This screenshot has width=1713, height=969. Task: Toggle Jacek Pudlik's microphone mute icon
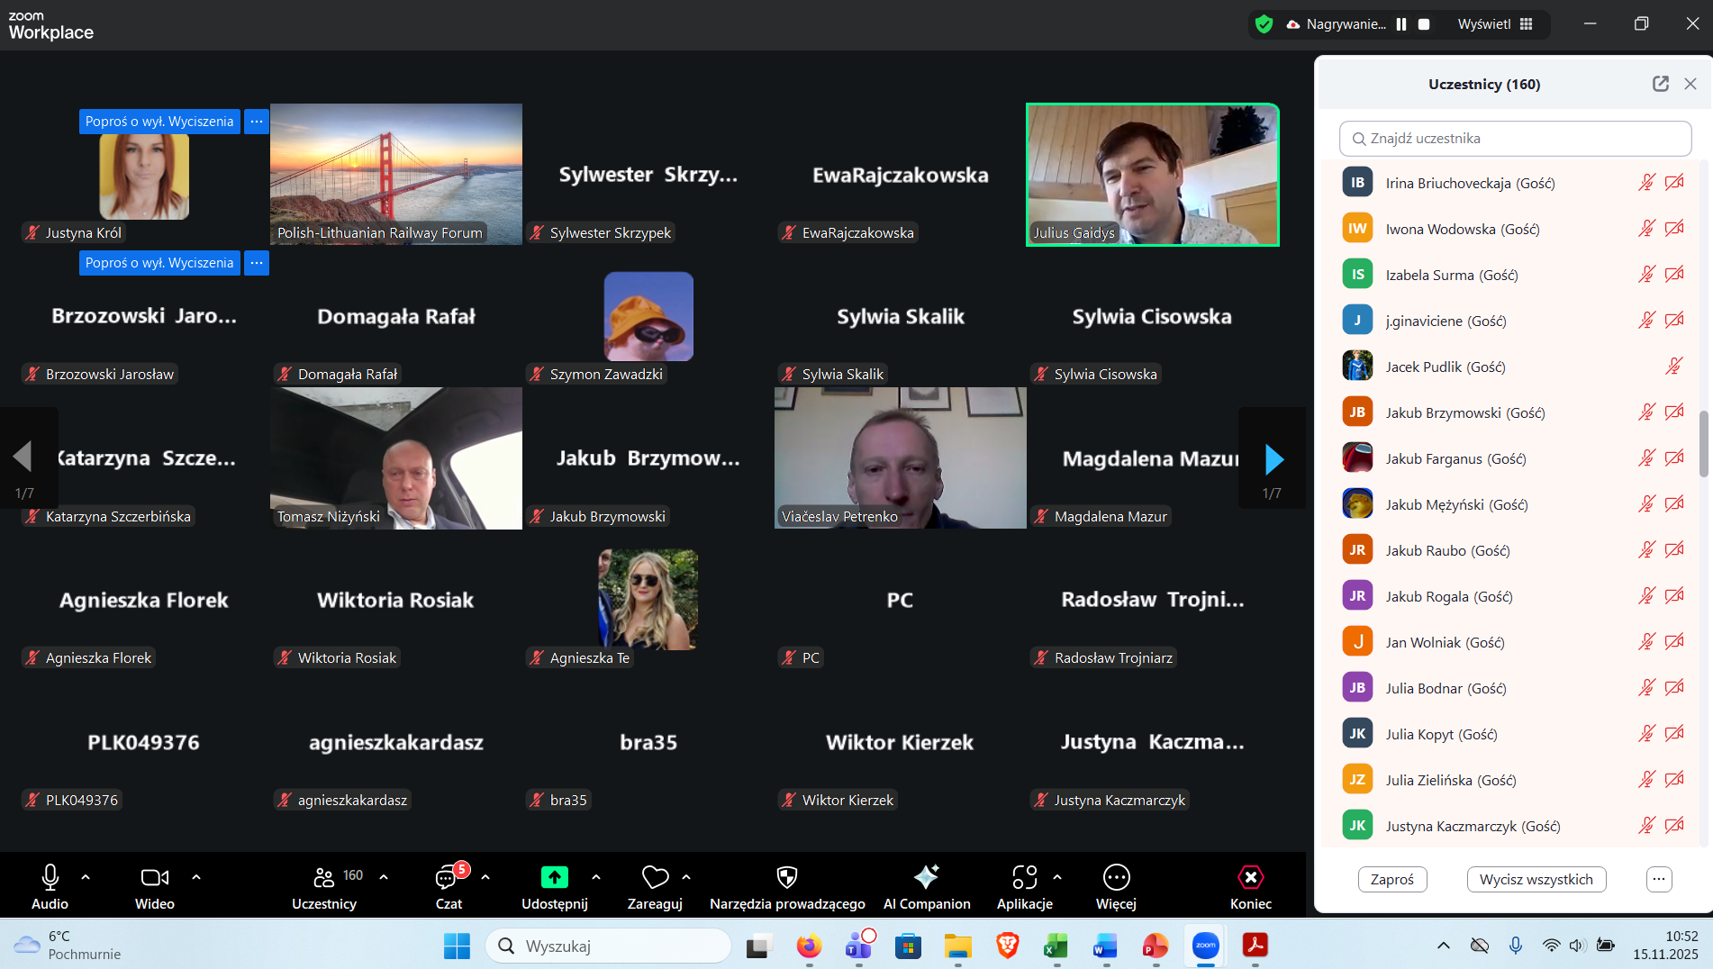(x=1673, y=367)
